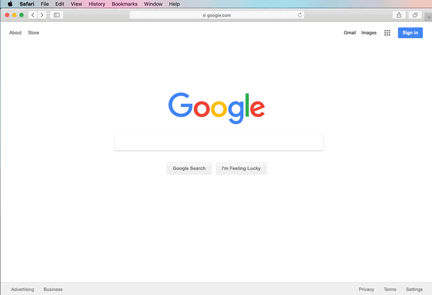Add a new tab with the plus button

(429, 17)
